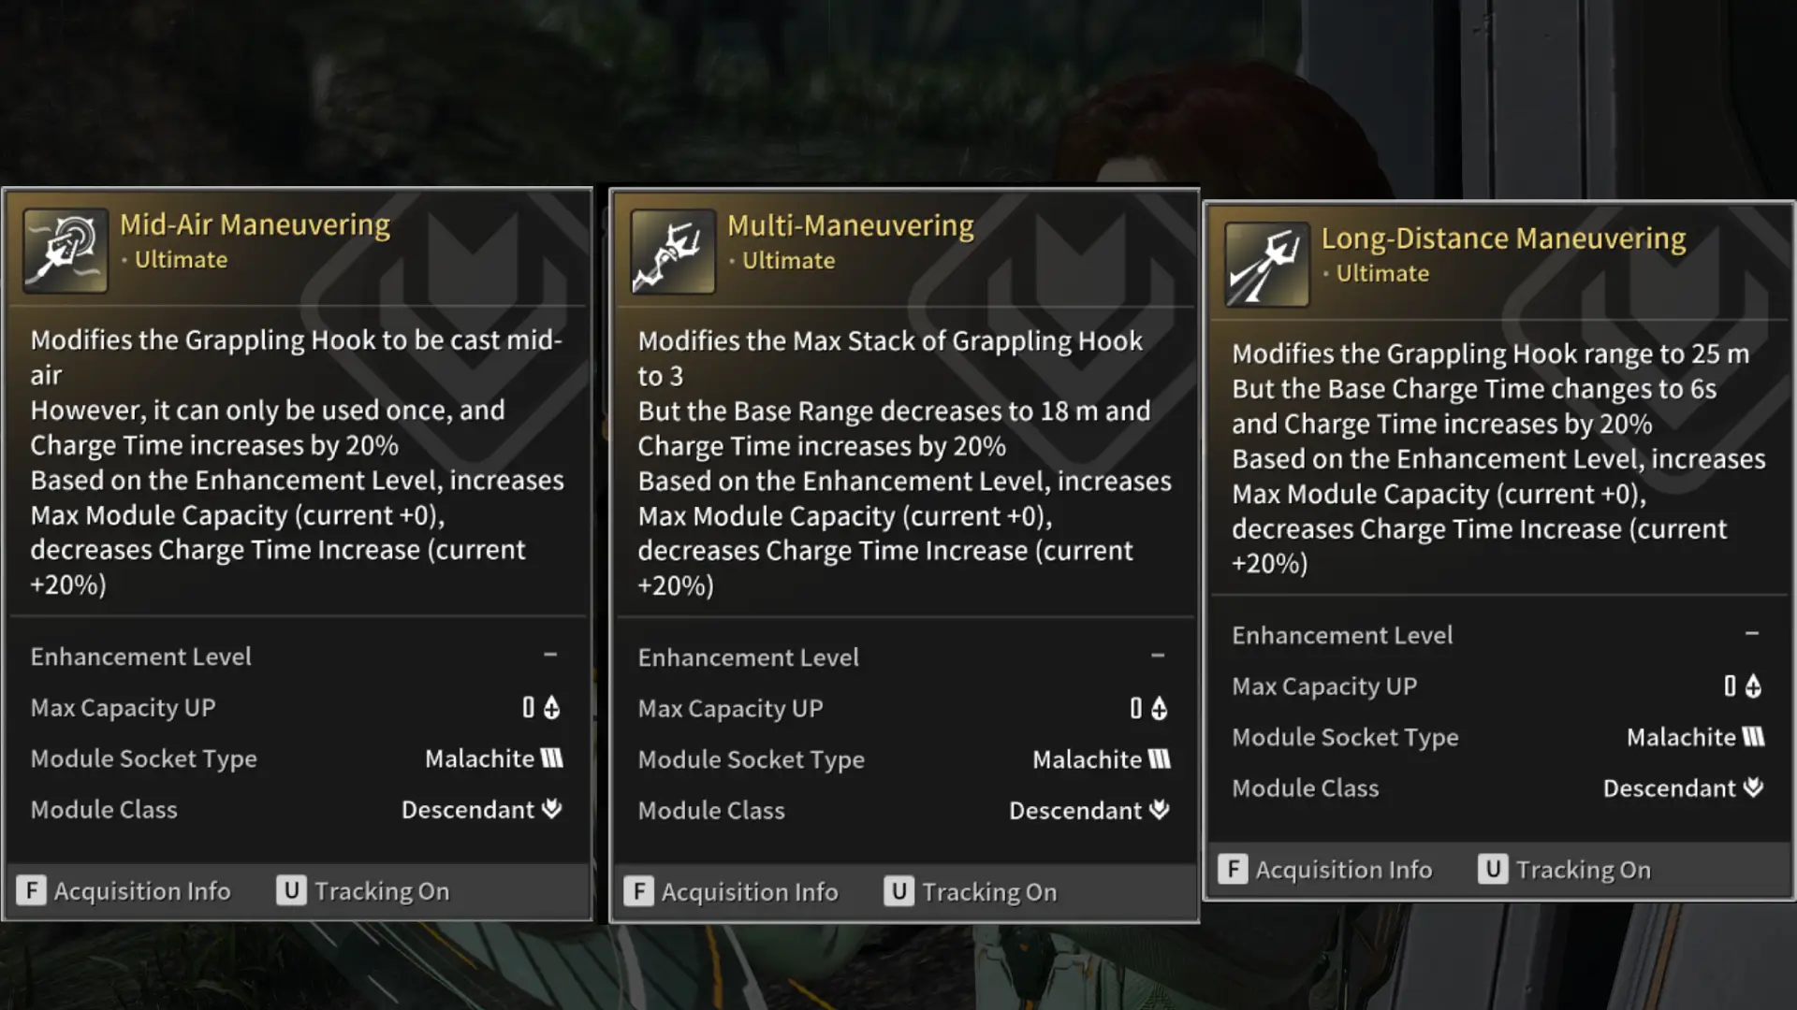The image size is (1797, 1010).
Task: Click Enhancement Level dash on Multi-Maneuvering card
Action: (x=1158, y=656)
